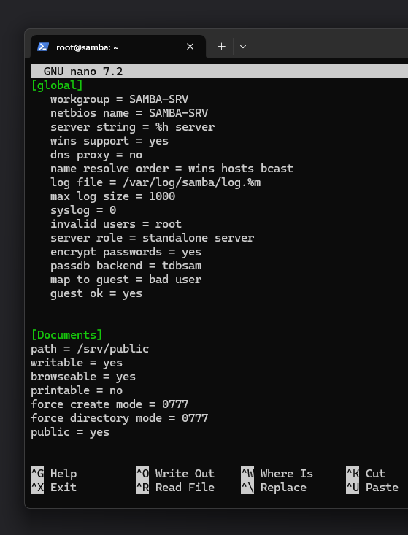Click the PowerShell icon in the tab
This screenshot has height=535, width=408.
43,47
